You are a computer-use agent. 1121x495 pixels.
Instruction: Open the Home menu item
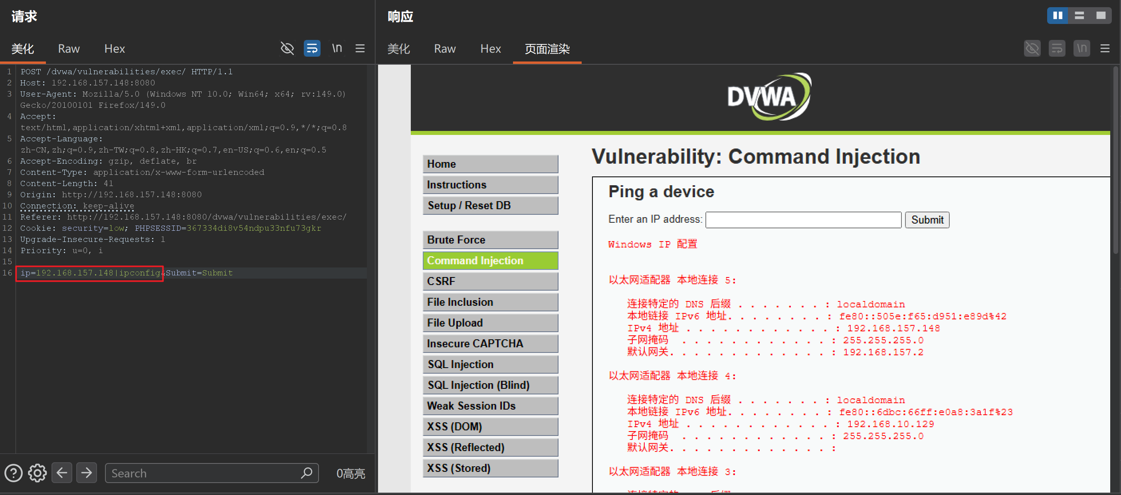(x=490, y=164)
